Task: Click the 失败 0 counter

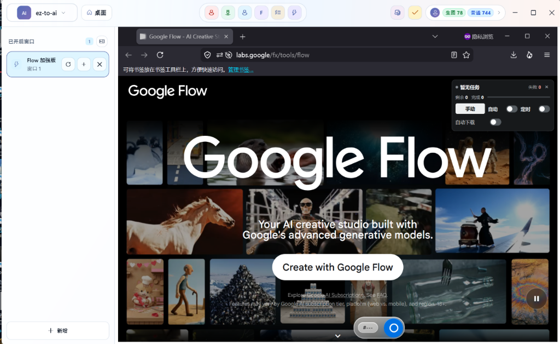Action: [535, 87]
